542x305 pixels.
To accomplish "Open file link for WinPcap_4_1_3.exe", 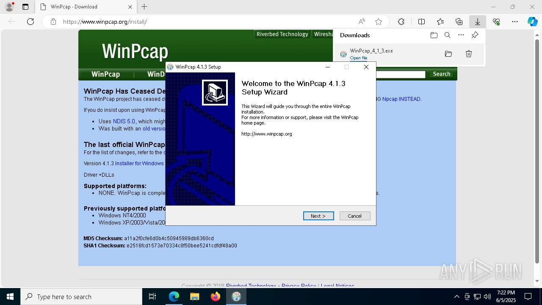I will [358, 58].
